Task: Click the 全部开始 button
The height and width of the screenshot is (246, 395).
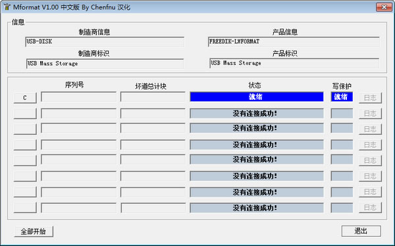Action: (34, 232)
